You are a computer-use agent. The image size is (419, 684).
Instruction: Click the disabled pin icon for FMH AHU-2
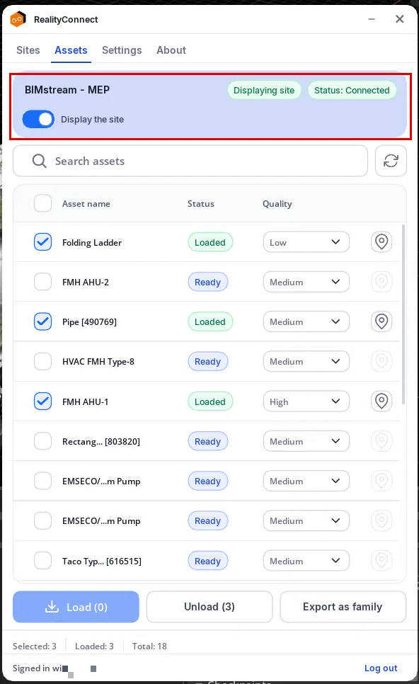381,282
